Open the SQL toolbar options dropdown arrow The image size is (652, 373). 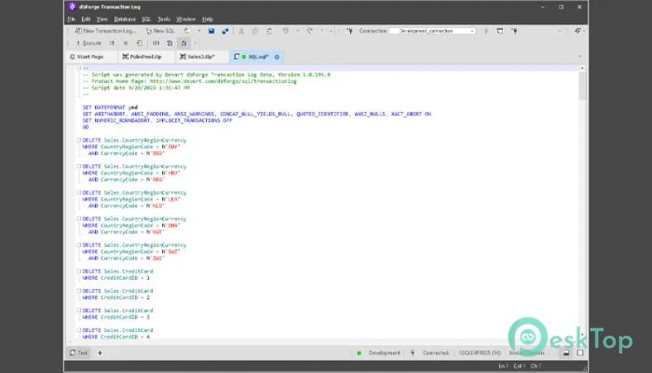(195, 43)
